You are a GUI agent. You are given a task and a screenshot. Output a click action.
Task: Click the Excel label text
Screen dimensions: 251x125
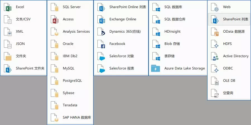pos(20,7)
